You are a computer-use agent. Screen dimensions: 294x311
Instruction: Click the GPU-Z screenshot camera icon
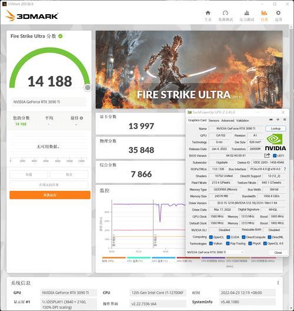pos(271,120)
